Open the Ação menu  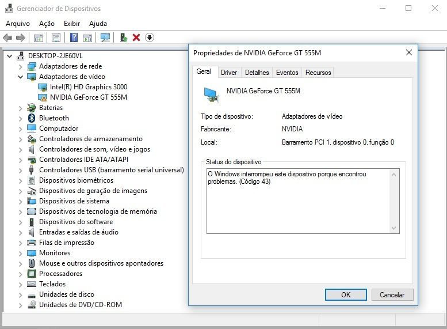click(47, 24)
